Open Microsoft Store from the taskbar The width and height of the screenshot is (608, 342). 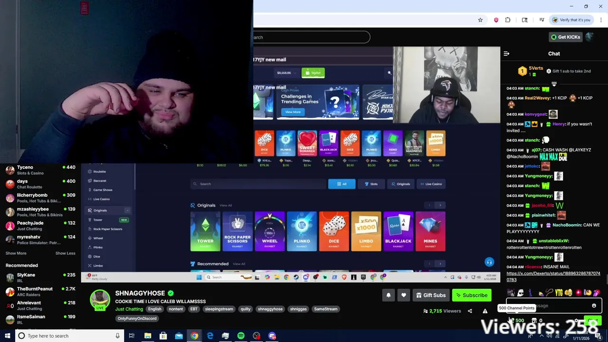[163, 336]
